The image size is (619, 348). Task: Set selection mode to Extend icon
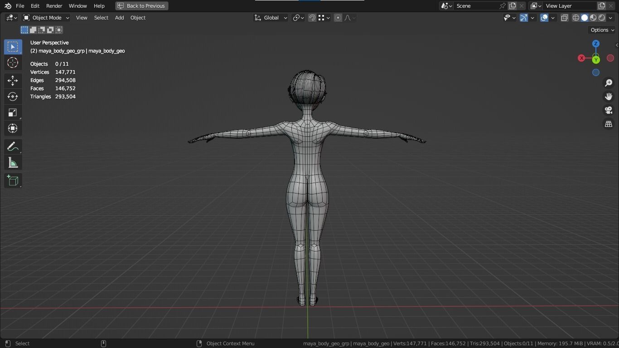33,30
